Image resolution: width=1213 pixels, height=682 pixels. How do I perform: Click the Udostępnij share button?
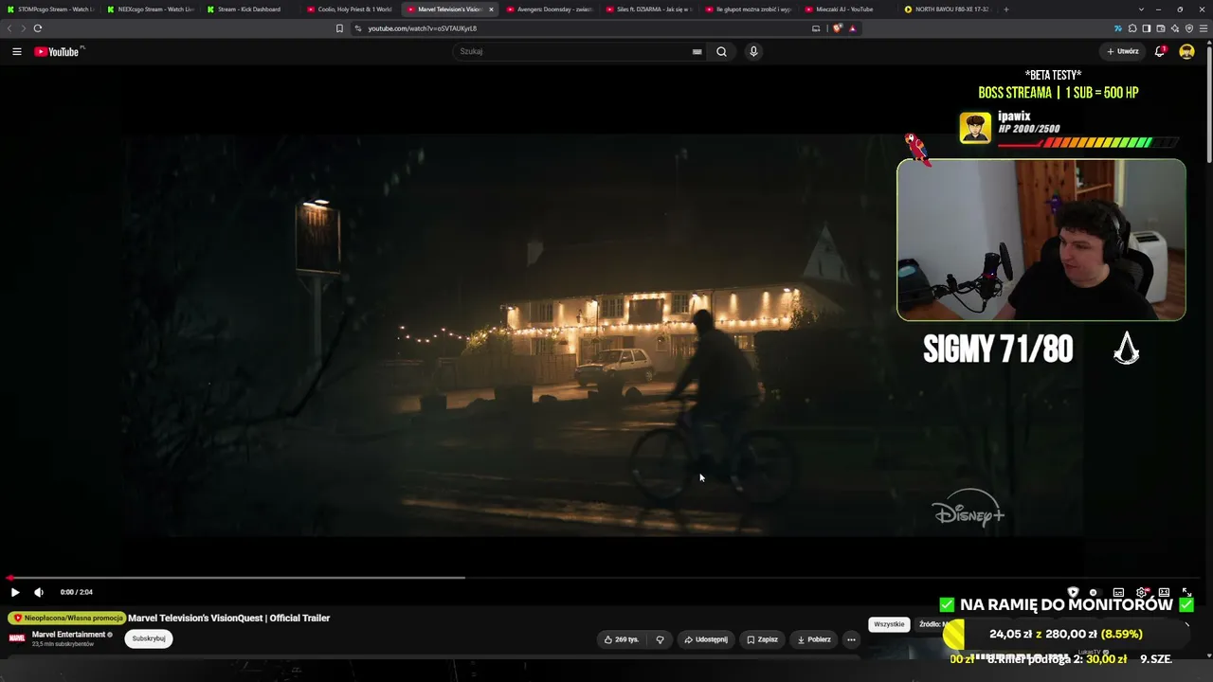(706, 639)
